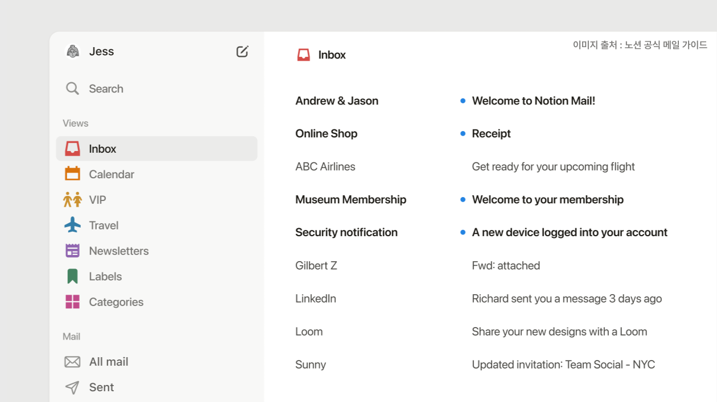
Task: Click unread dot beside Welcome to your membership
Action: 463,200
